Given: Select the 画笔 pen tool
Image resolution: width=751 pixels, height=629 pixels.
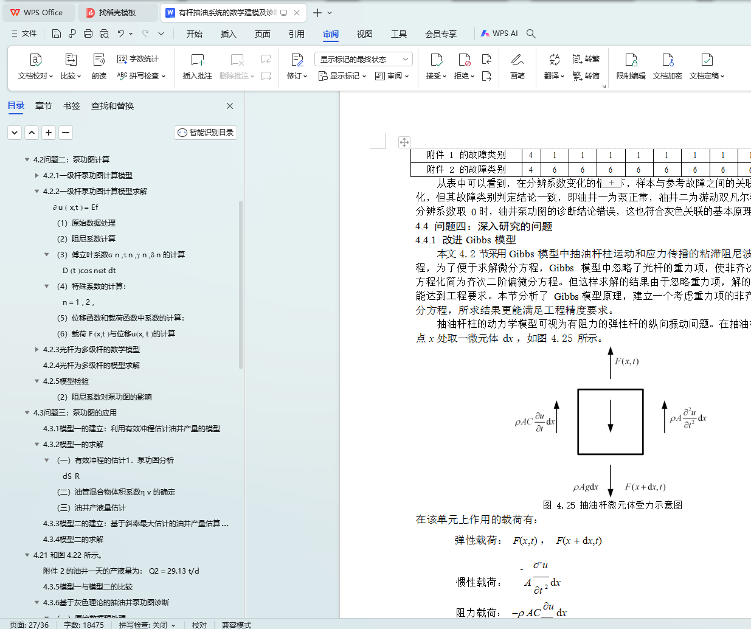Looking at the screenshot, I should pos(517,66).
